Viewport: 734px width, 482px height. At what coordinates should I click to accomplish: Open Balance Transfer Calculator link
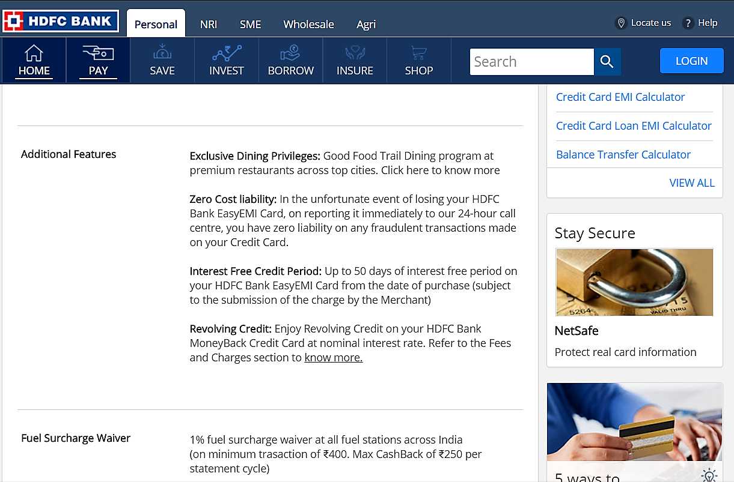pyautogui.click(x=623, y=154)
